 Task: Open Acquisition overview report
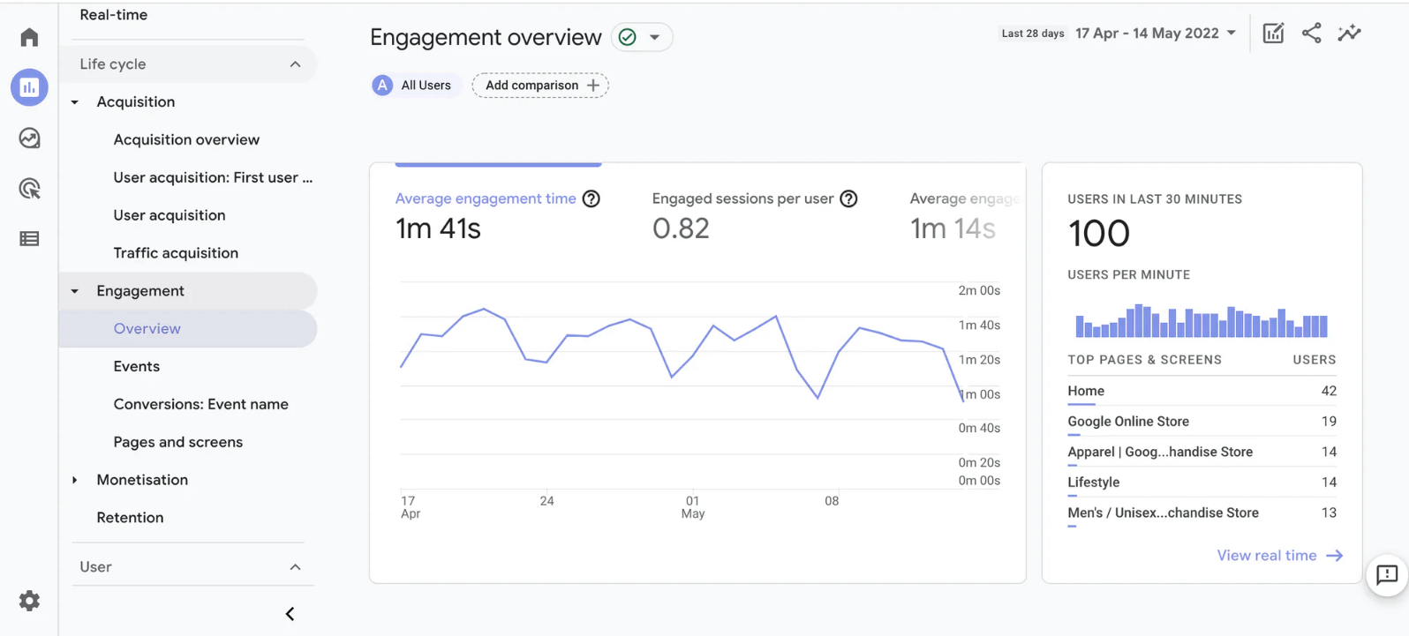tap(186, 139)
